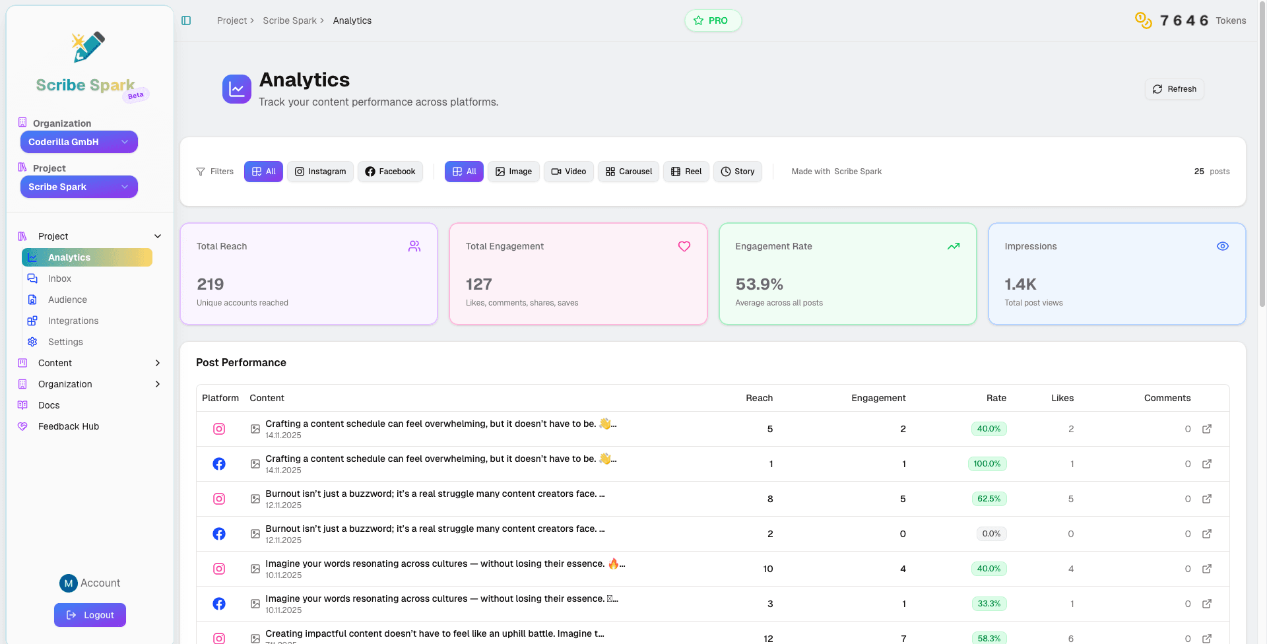Click the Integrations puzzle icon

tap(32, 321)
